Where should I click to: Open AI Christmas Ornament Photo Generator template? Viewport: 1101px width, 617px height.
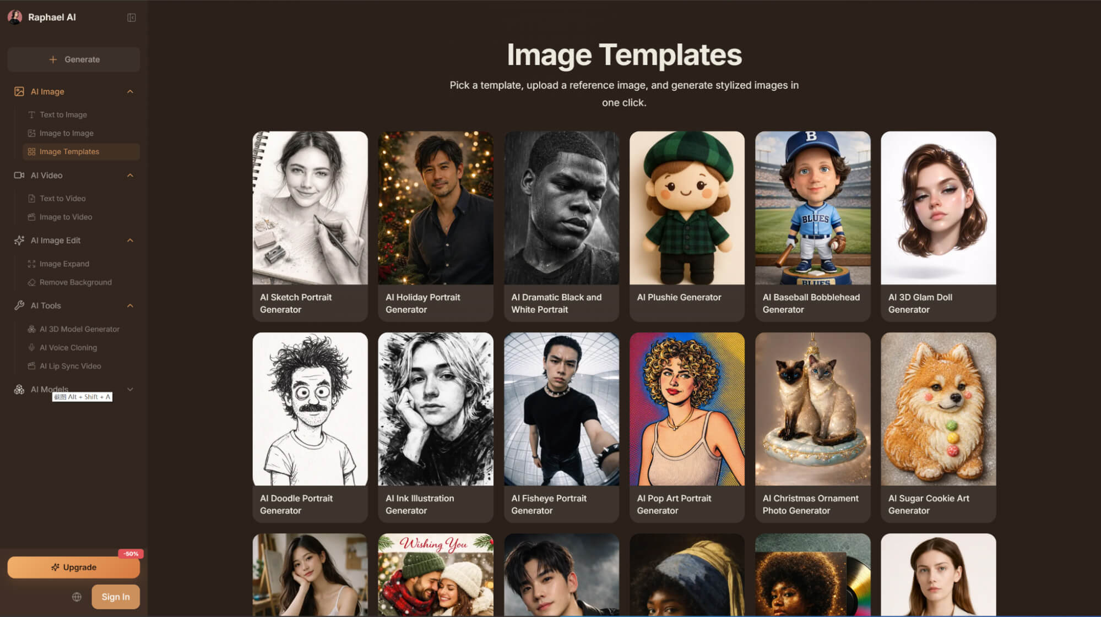[x=812, y=427]
